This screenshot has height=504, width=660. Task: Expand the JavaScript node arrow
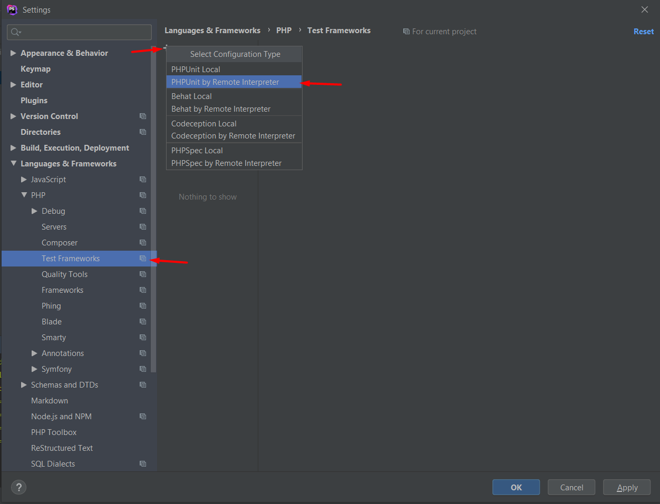point(24,179)
